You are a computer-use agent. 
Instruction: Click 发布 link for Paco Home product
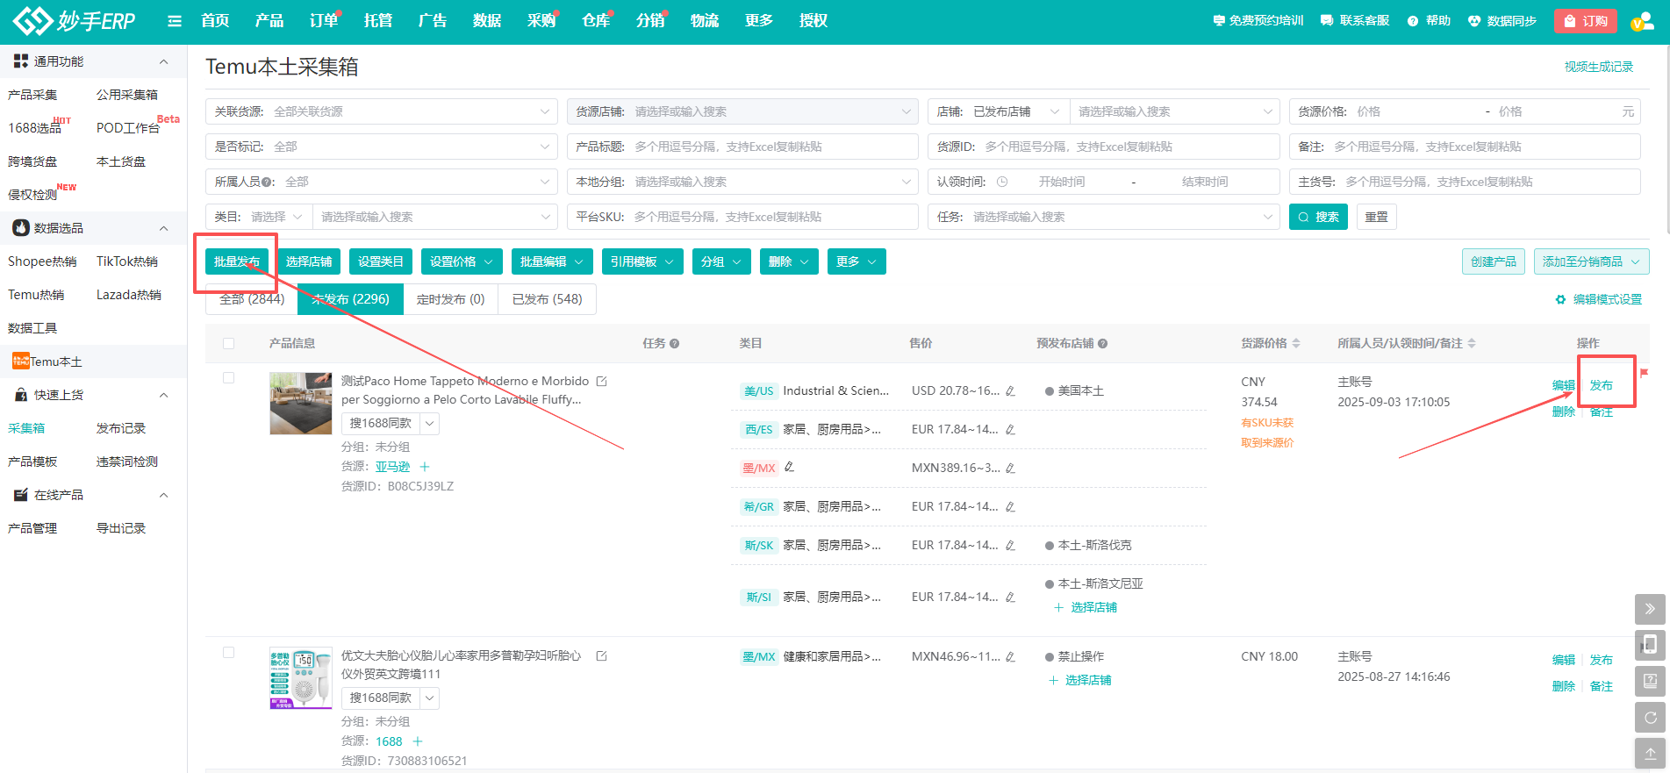tap(1601, 386)
